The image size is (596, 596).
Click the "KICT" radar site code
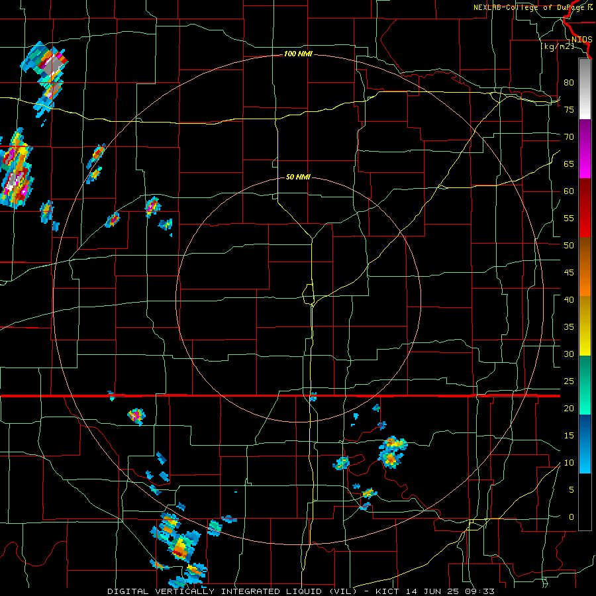[387, 591]
